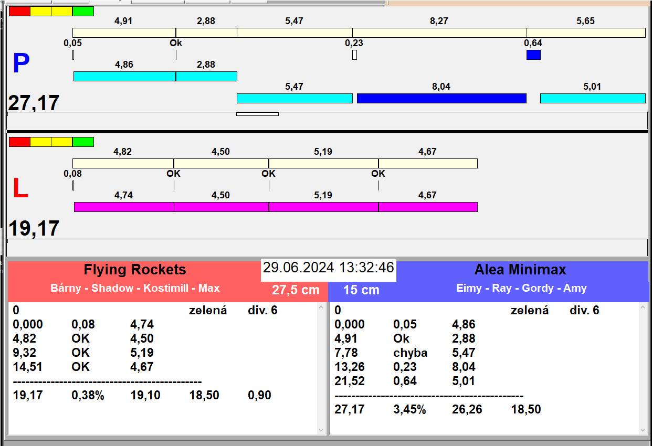Screen dimensions: 652x446
Task: Click the 0,38% value
Action: [x=88, y=395]
